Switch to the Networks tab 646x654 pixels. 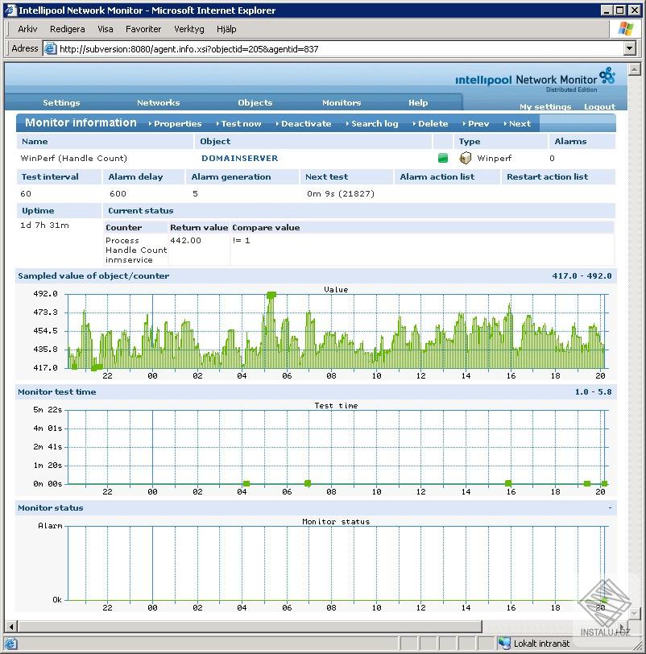[x=159, y=102]
